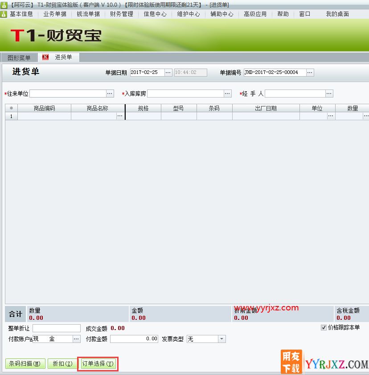
Task: Open the 基本信息 menu
Action: [x=21, y=14]
